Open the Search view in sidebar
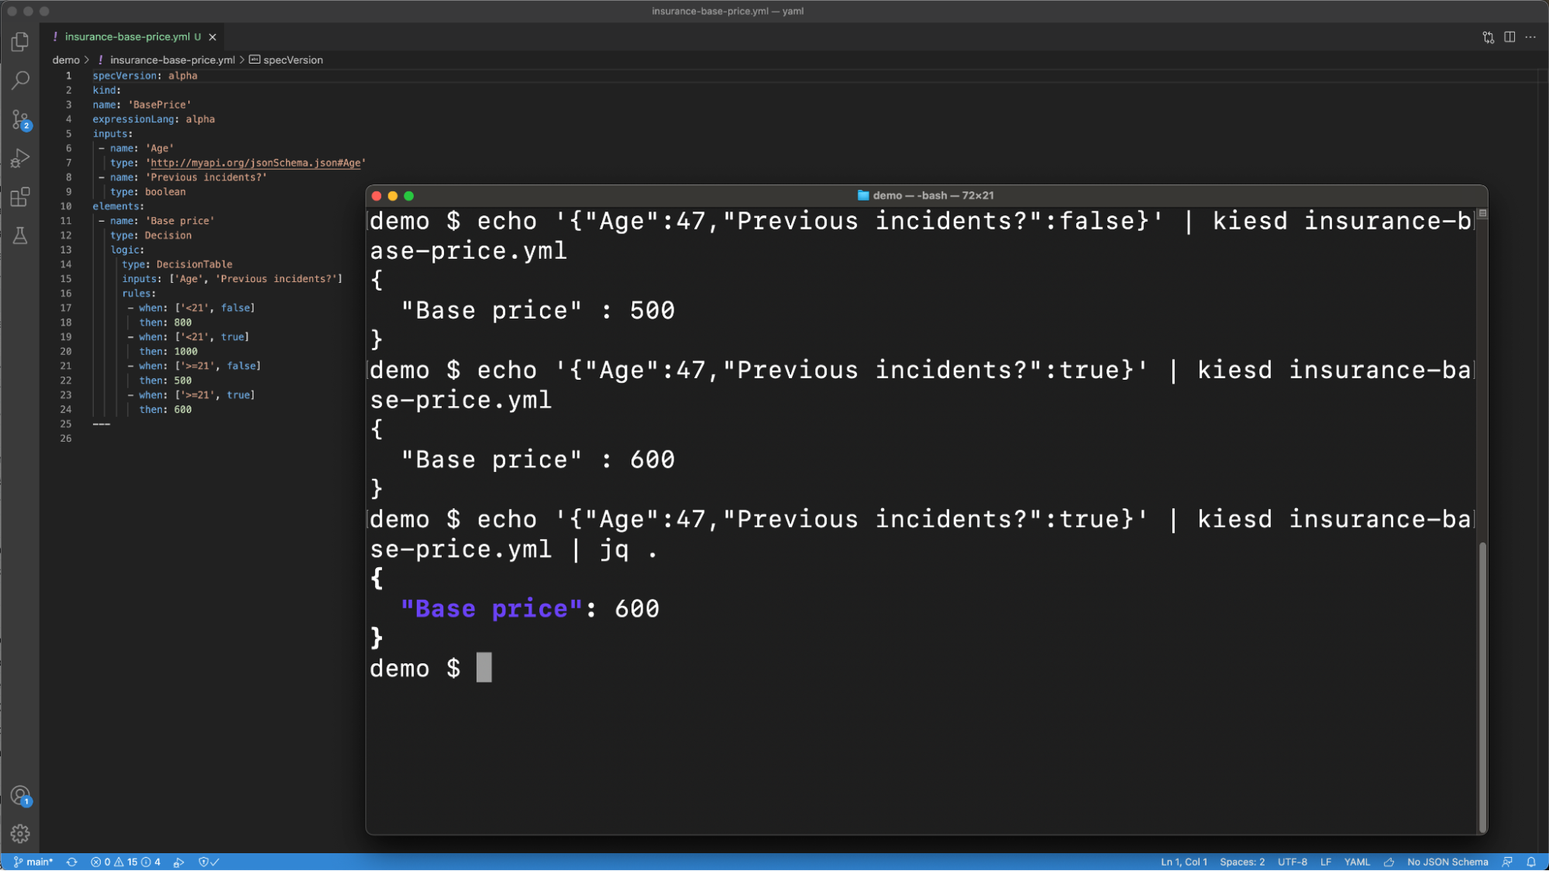 [20, 81]
